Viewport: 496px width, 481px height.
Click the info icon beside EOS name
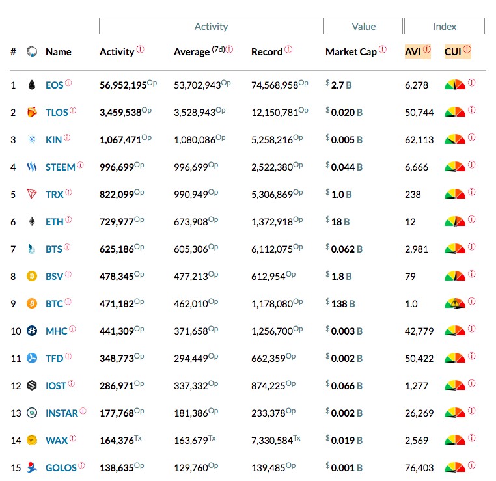[68, 83]
